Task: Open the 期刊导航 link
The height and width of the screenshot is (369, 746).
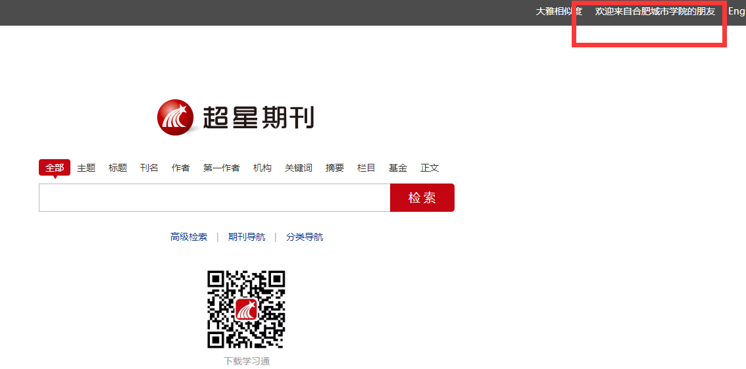Action: pyautogui.click(x=247, y=237)
